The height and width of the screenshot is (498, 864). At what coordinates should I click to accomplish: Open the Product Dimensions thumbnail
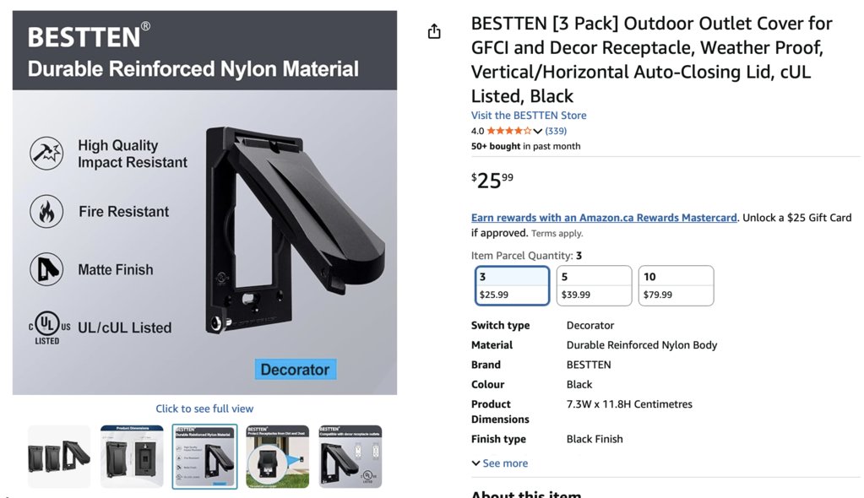(x=132, y=457)
